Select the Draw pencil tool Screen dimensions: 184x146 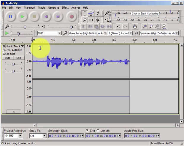pyautogui.click(x=98, y=13)
